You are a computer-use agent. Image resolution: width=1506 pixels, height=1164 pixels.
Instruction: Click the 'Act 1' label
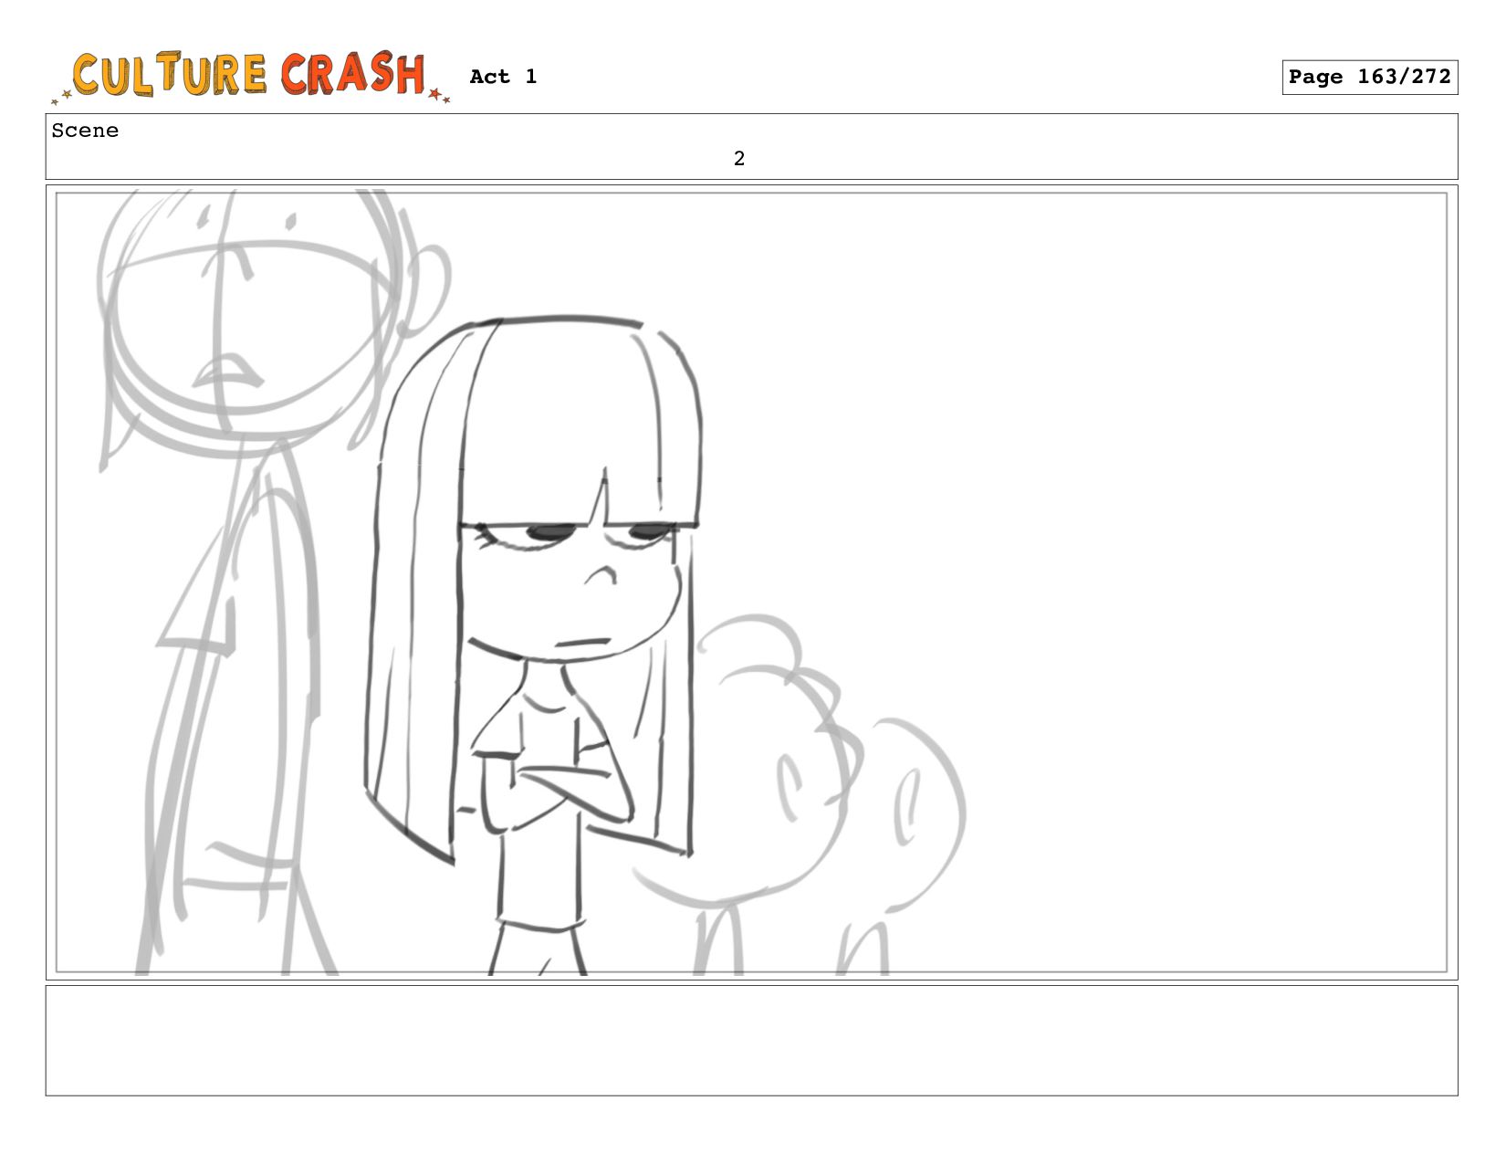(x=503, y=77)
